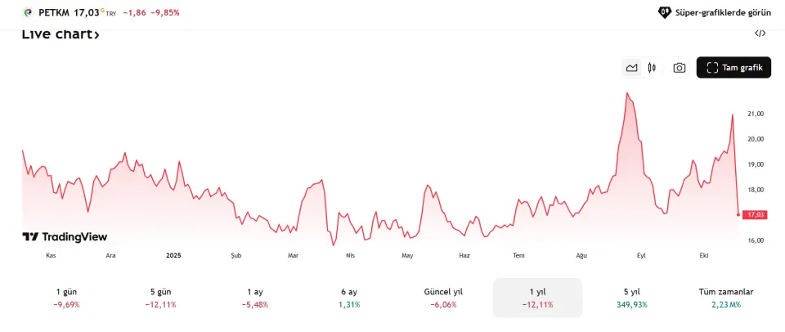
Task: Switch to the 1 ay range
Action: click(x=255, y=298)
